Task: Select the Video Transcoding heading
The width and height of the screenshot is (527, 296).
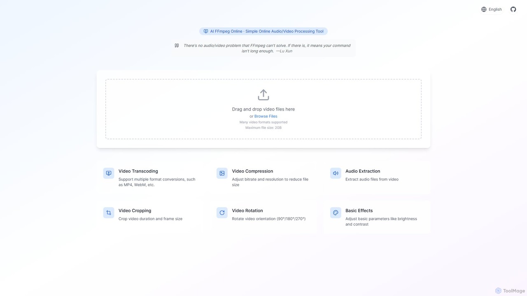Action: (x=138, y=171)
